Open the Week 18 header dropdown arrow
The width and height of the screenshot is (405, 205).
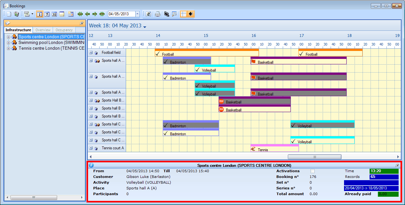tap(145, 27)
